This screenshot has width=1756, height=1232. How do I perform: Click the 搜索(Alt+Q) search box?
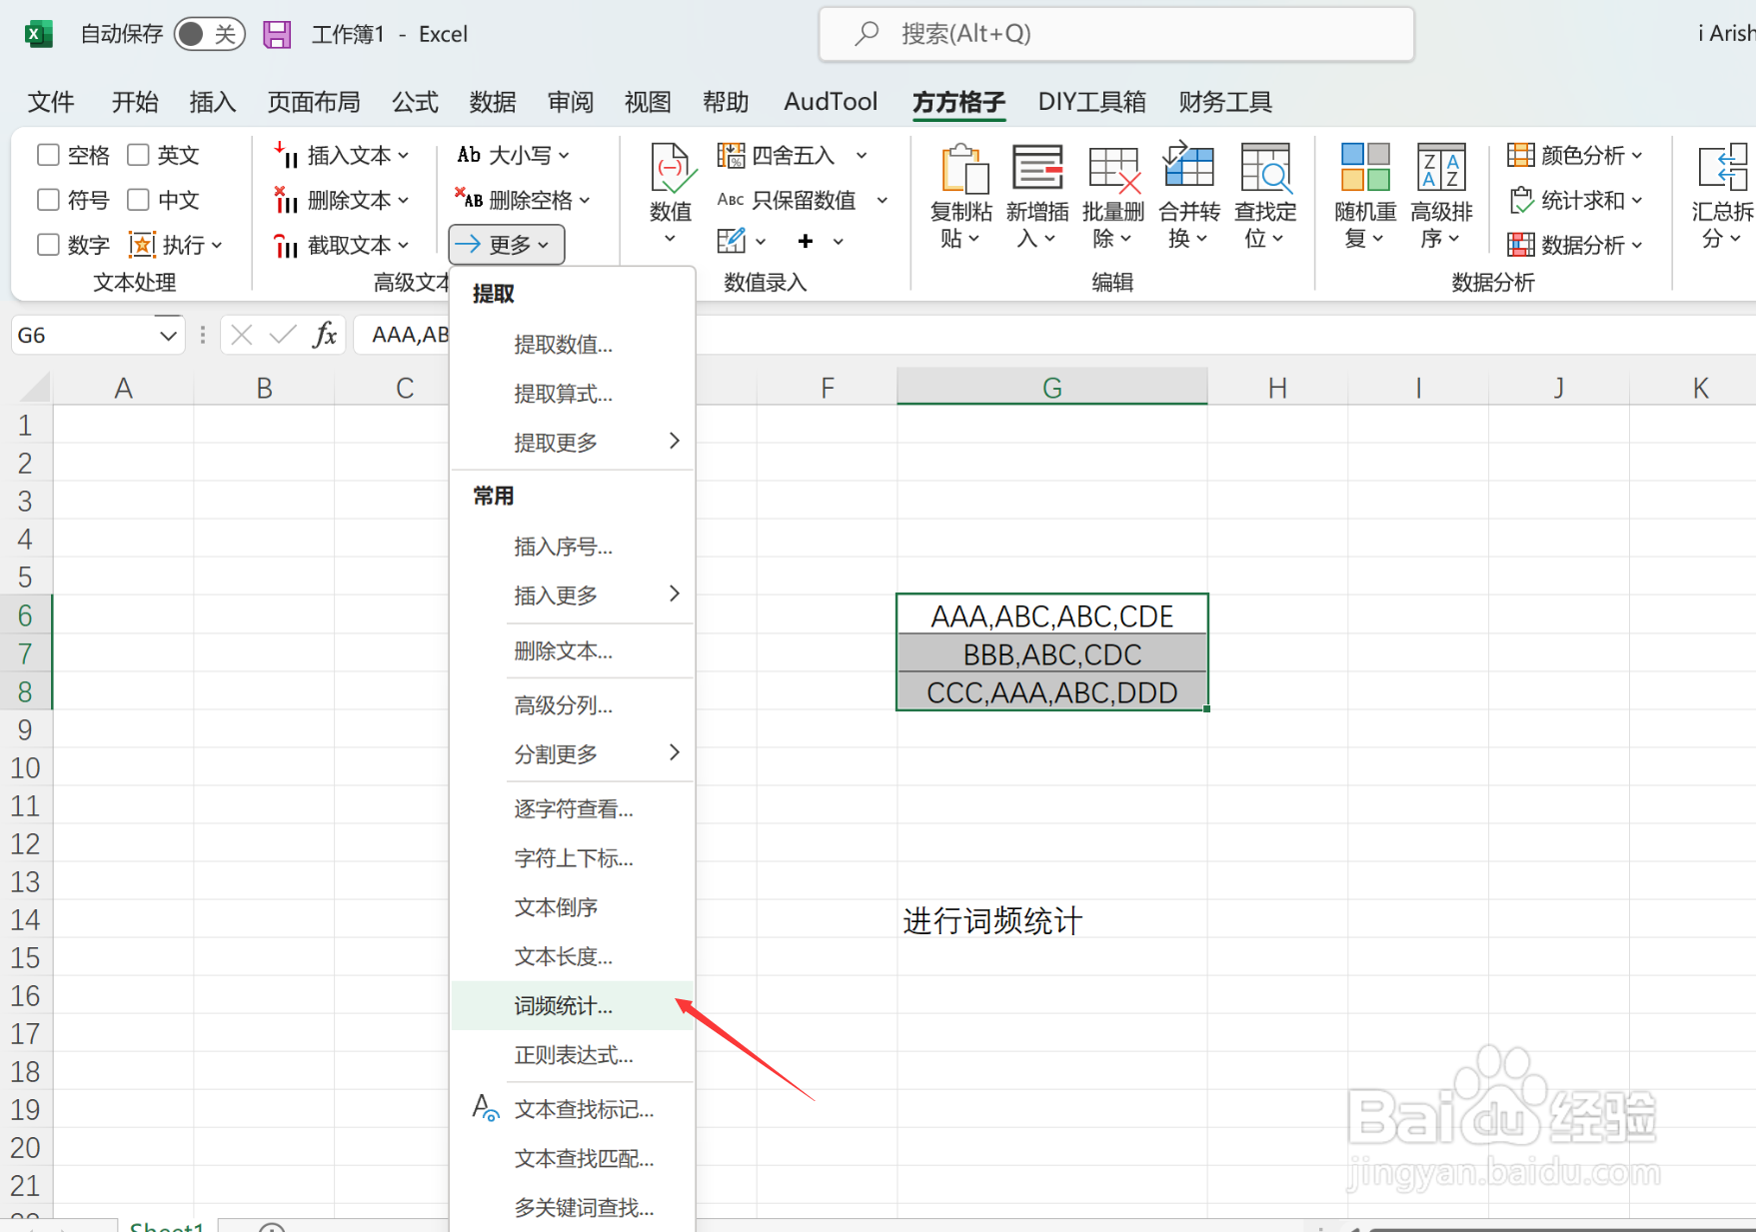click(x=1114, y=33)
